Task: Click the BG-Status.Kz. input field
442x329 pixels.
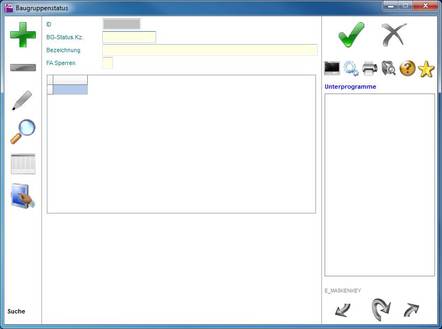Action: pyautogui.click(x=129, y=37)
